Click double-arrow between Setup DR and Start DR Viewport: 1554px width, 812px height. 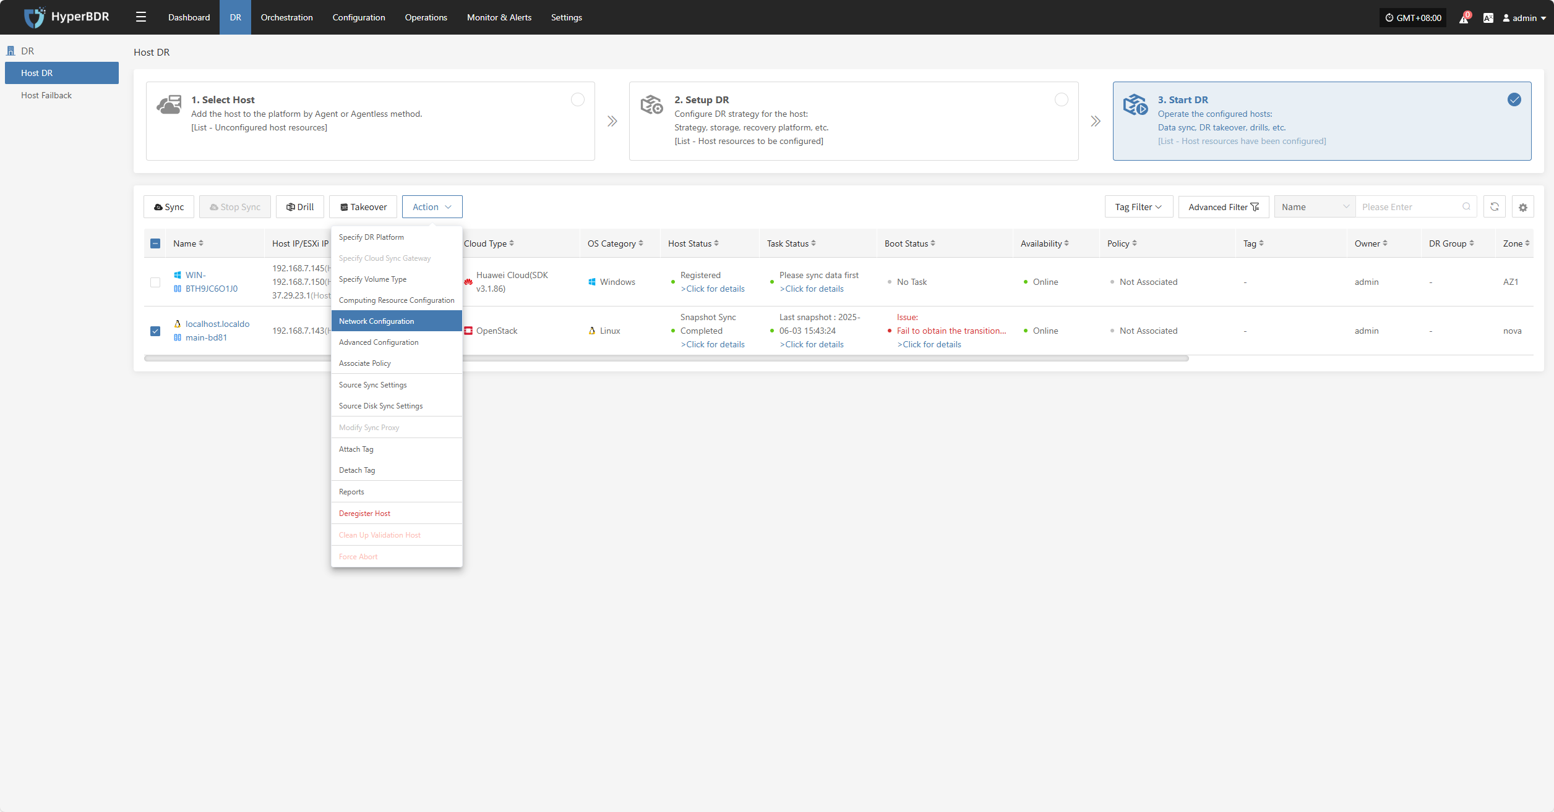coord(1096,121)
